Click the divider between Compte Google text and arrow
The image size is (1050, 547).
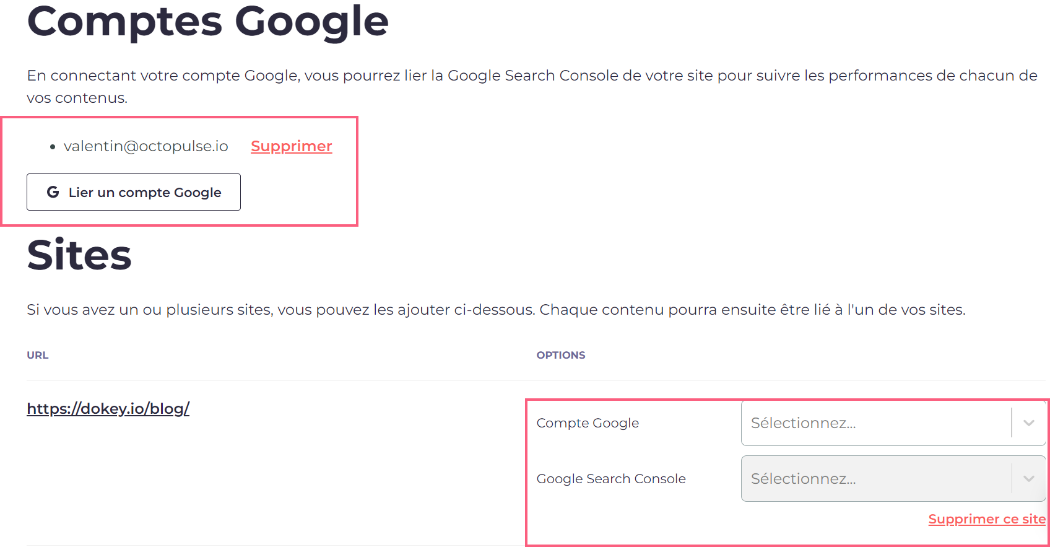[1012, 423]
